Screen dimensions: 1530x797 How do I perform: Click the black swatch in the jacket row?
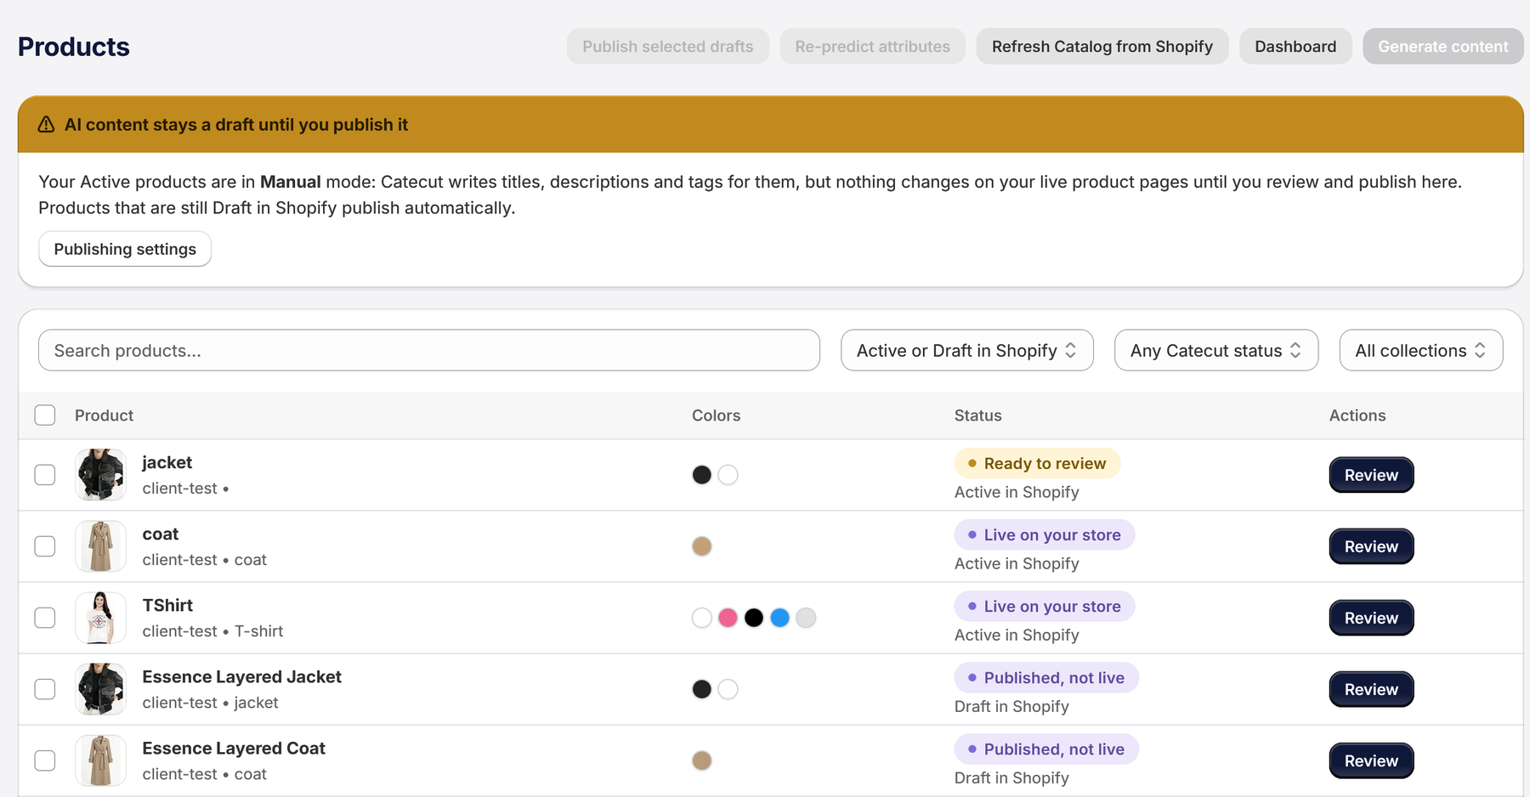702,475
